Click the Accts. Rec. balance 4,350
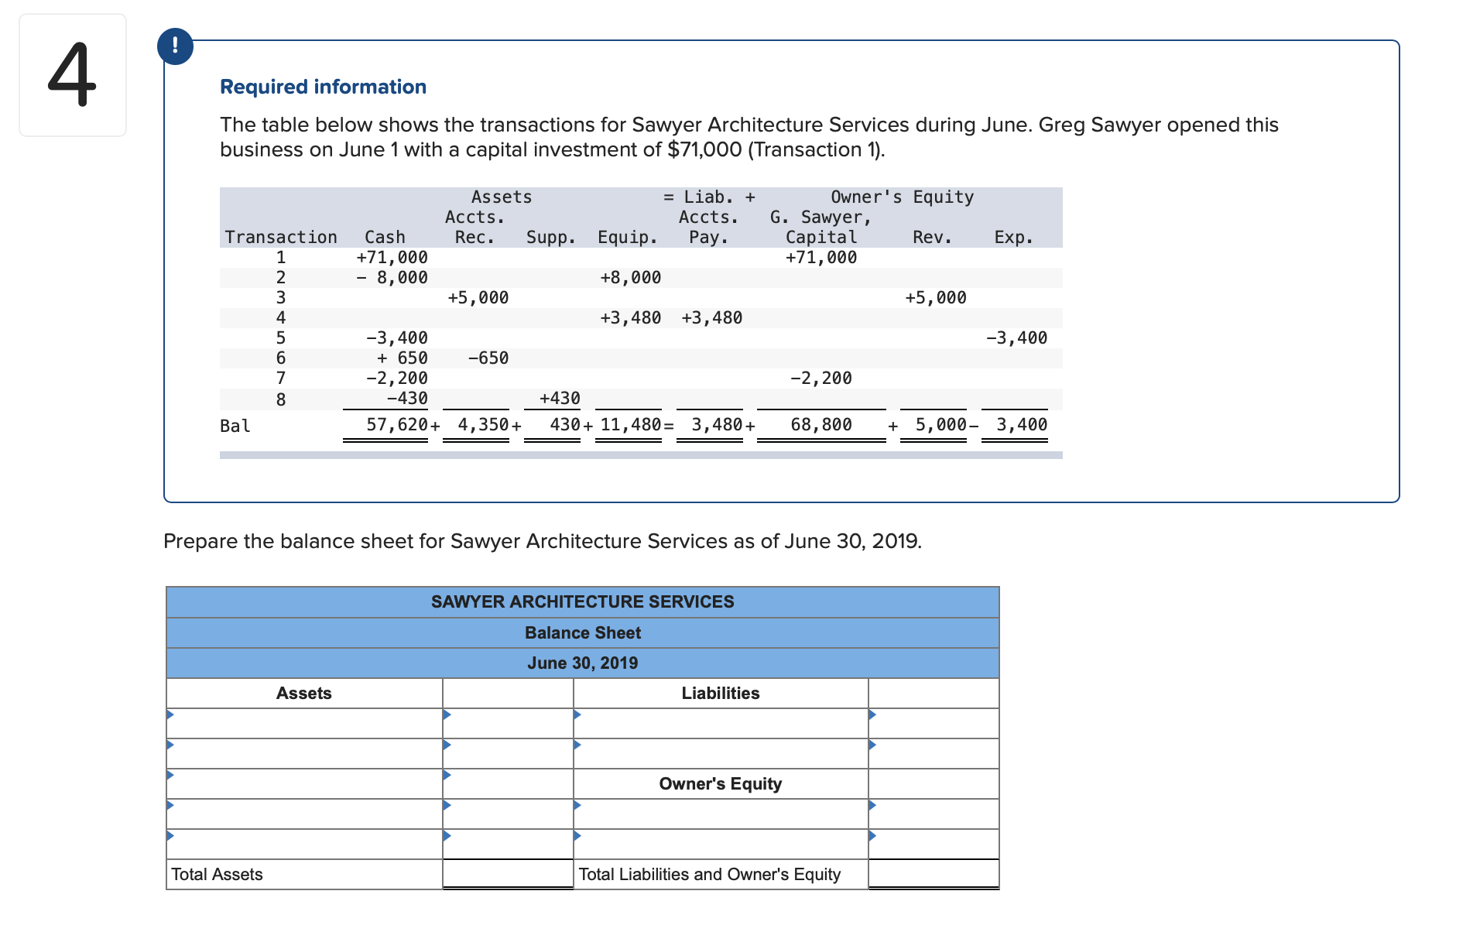The image size is (1480, 932). tap(483, 424)
